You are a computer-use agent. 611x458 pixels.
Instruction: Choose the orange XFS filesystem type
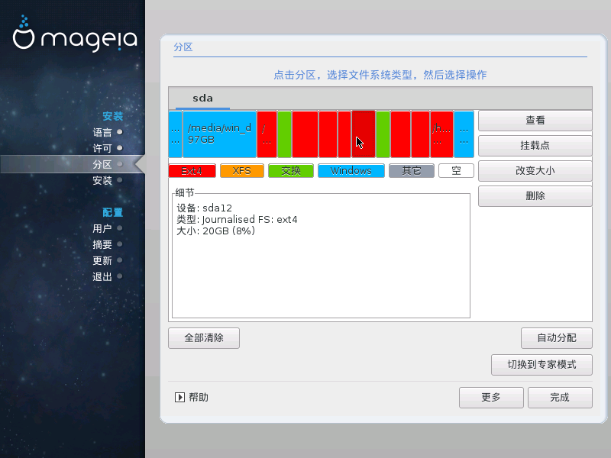click(242, 171)
